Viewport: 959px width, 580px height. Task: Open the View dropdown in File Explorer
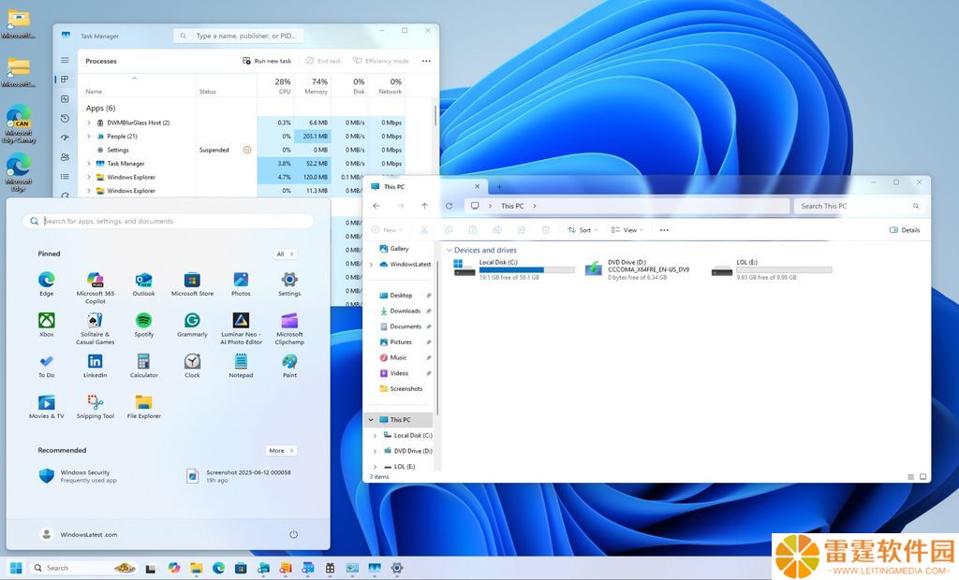click(627, 230)
